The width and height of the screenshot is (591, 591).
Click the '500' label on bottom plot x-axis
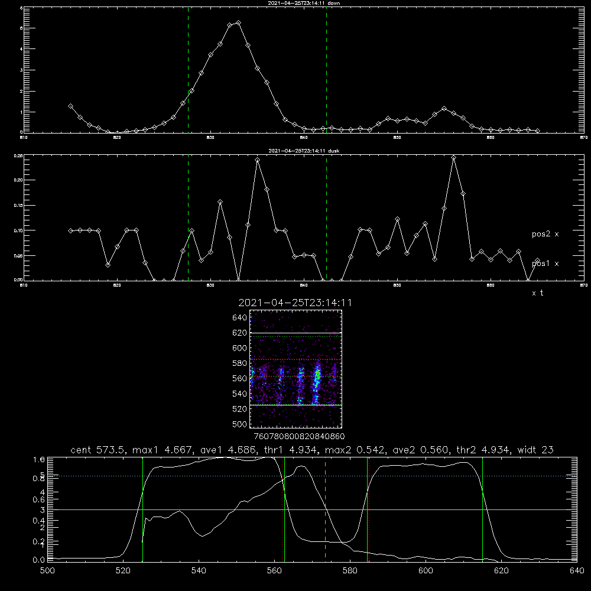pyautogui.click(x=47, y=571)
